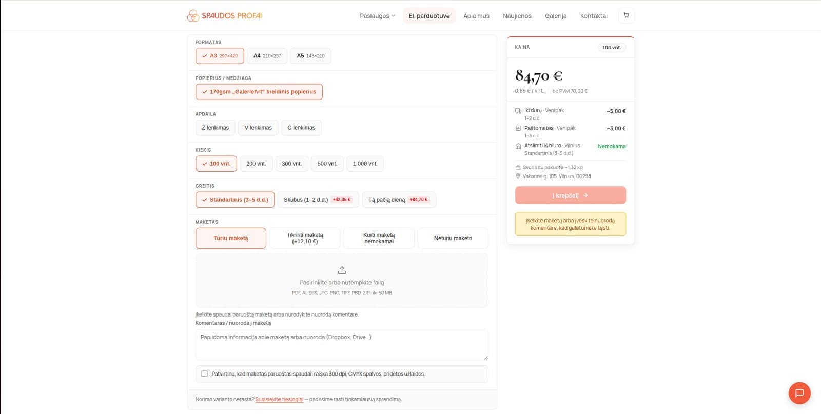The height and width of the screenshot is (414, 821).
Task: Open the shopping cart icon
Action: pyautogui.click(x=626, y=15)
